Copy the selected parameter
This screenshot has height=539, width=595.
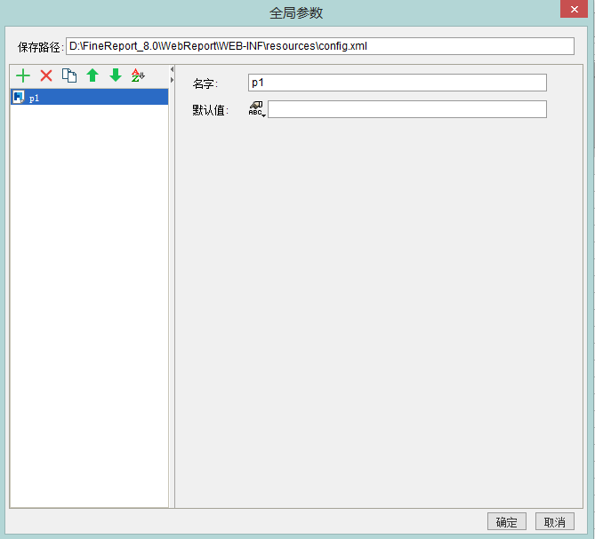pos(69,75)
